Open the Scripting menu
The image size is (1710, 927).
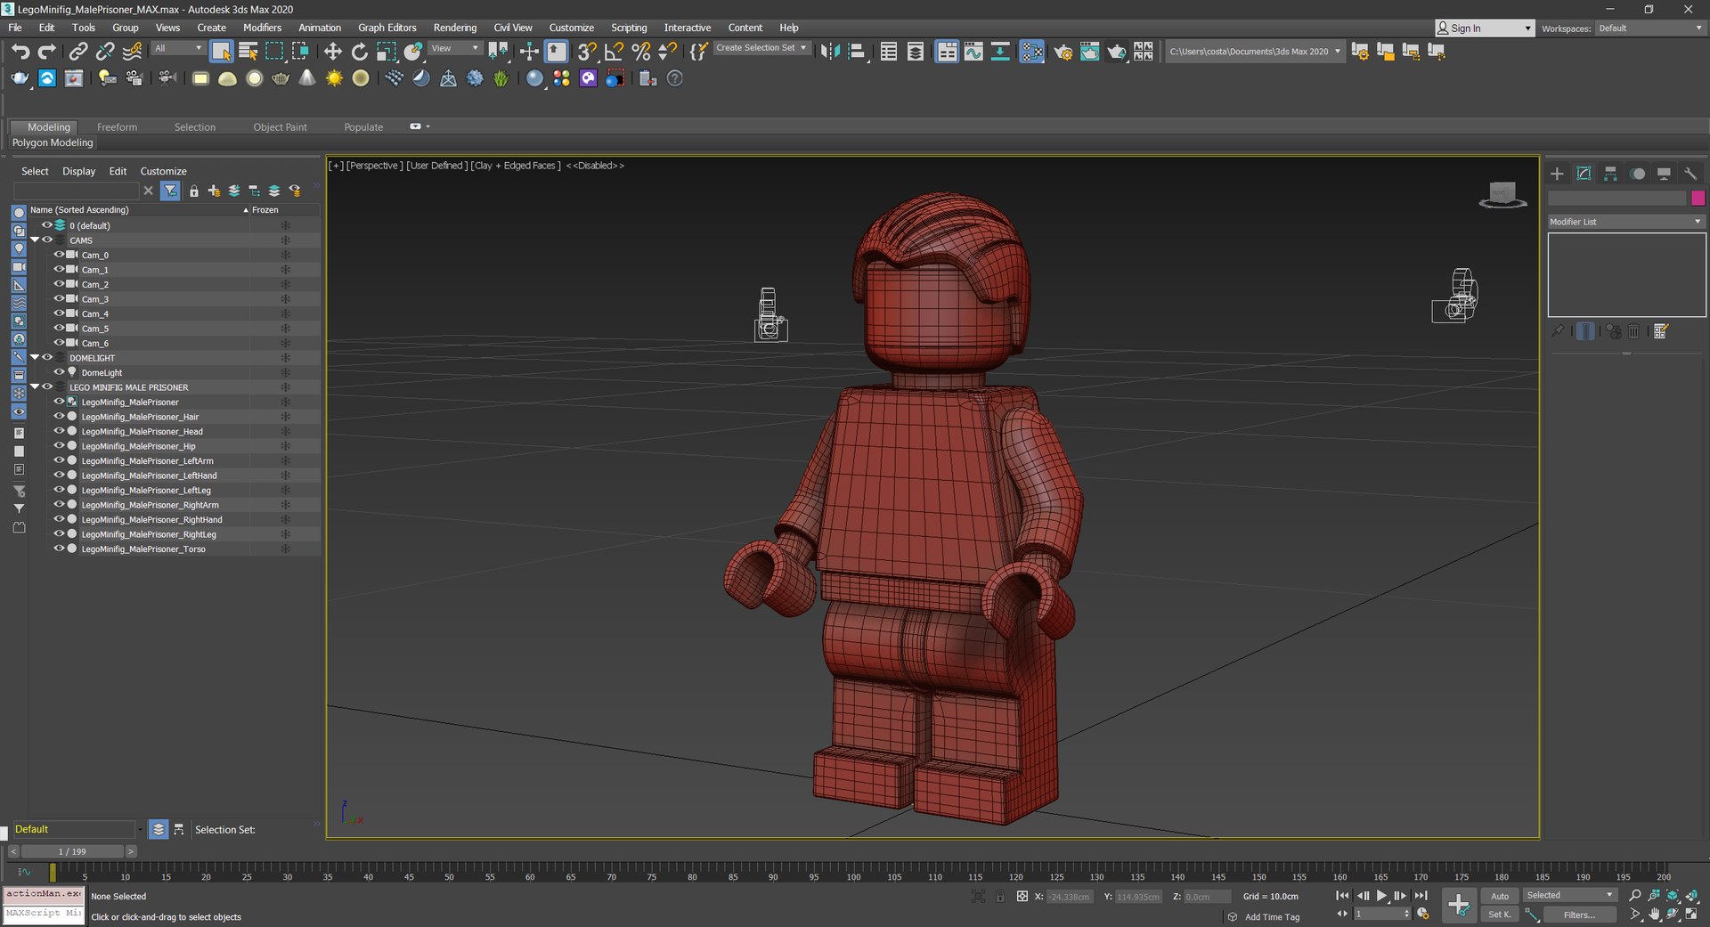coord(629,28)
